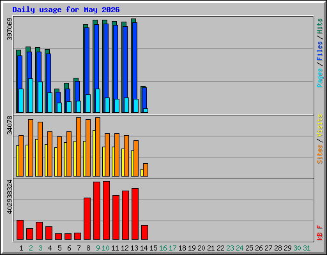The width and height of the screenshot is (327, 255).
Task: Click day 10 on the x-axis
Action: pyautogui.click(x=105, y=248)
